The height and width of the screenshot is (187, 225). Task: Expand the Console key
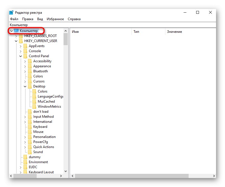[x=20, y=51]
